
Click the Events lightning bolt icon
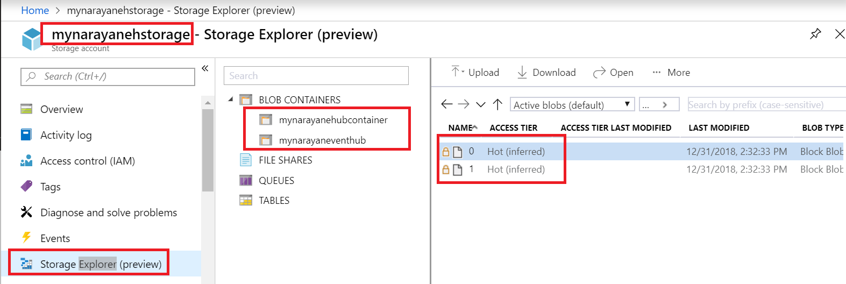26,237
